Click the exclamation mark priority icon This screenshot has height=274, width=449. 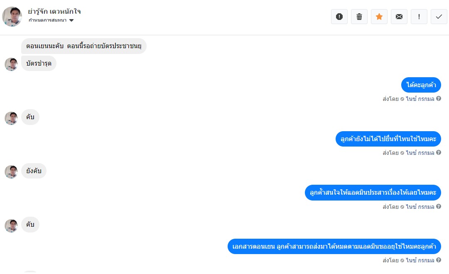click(x=419, y=17)
